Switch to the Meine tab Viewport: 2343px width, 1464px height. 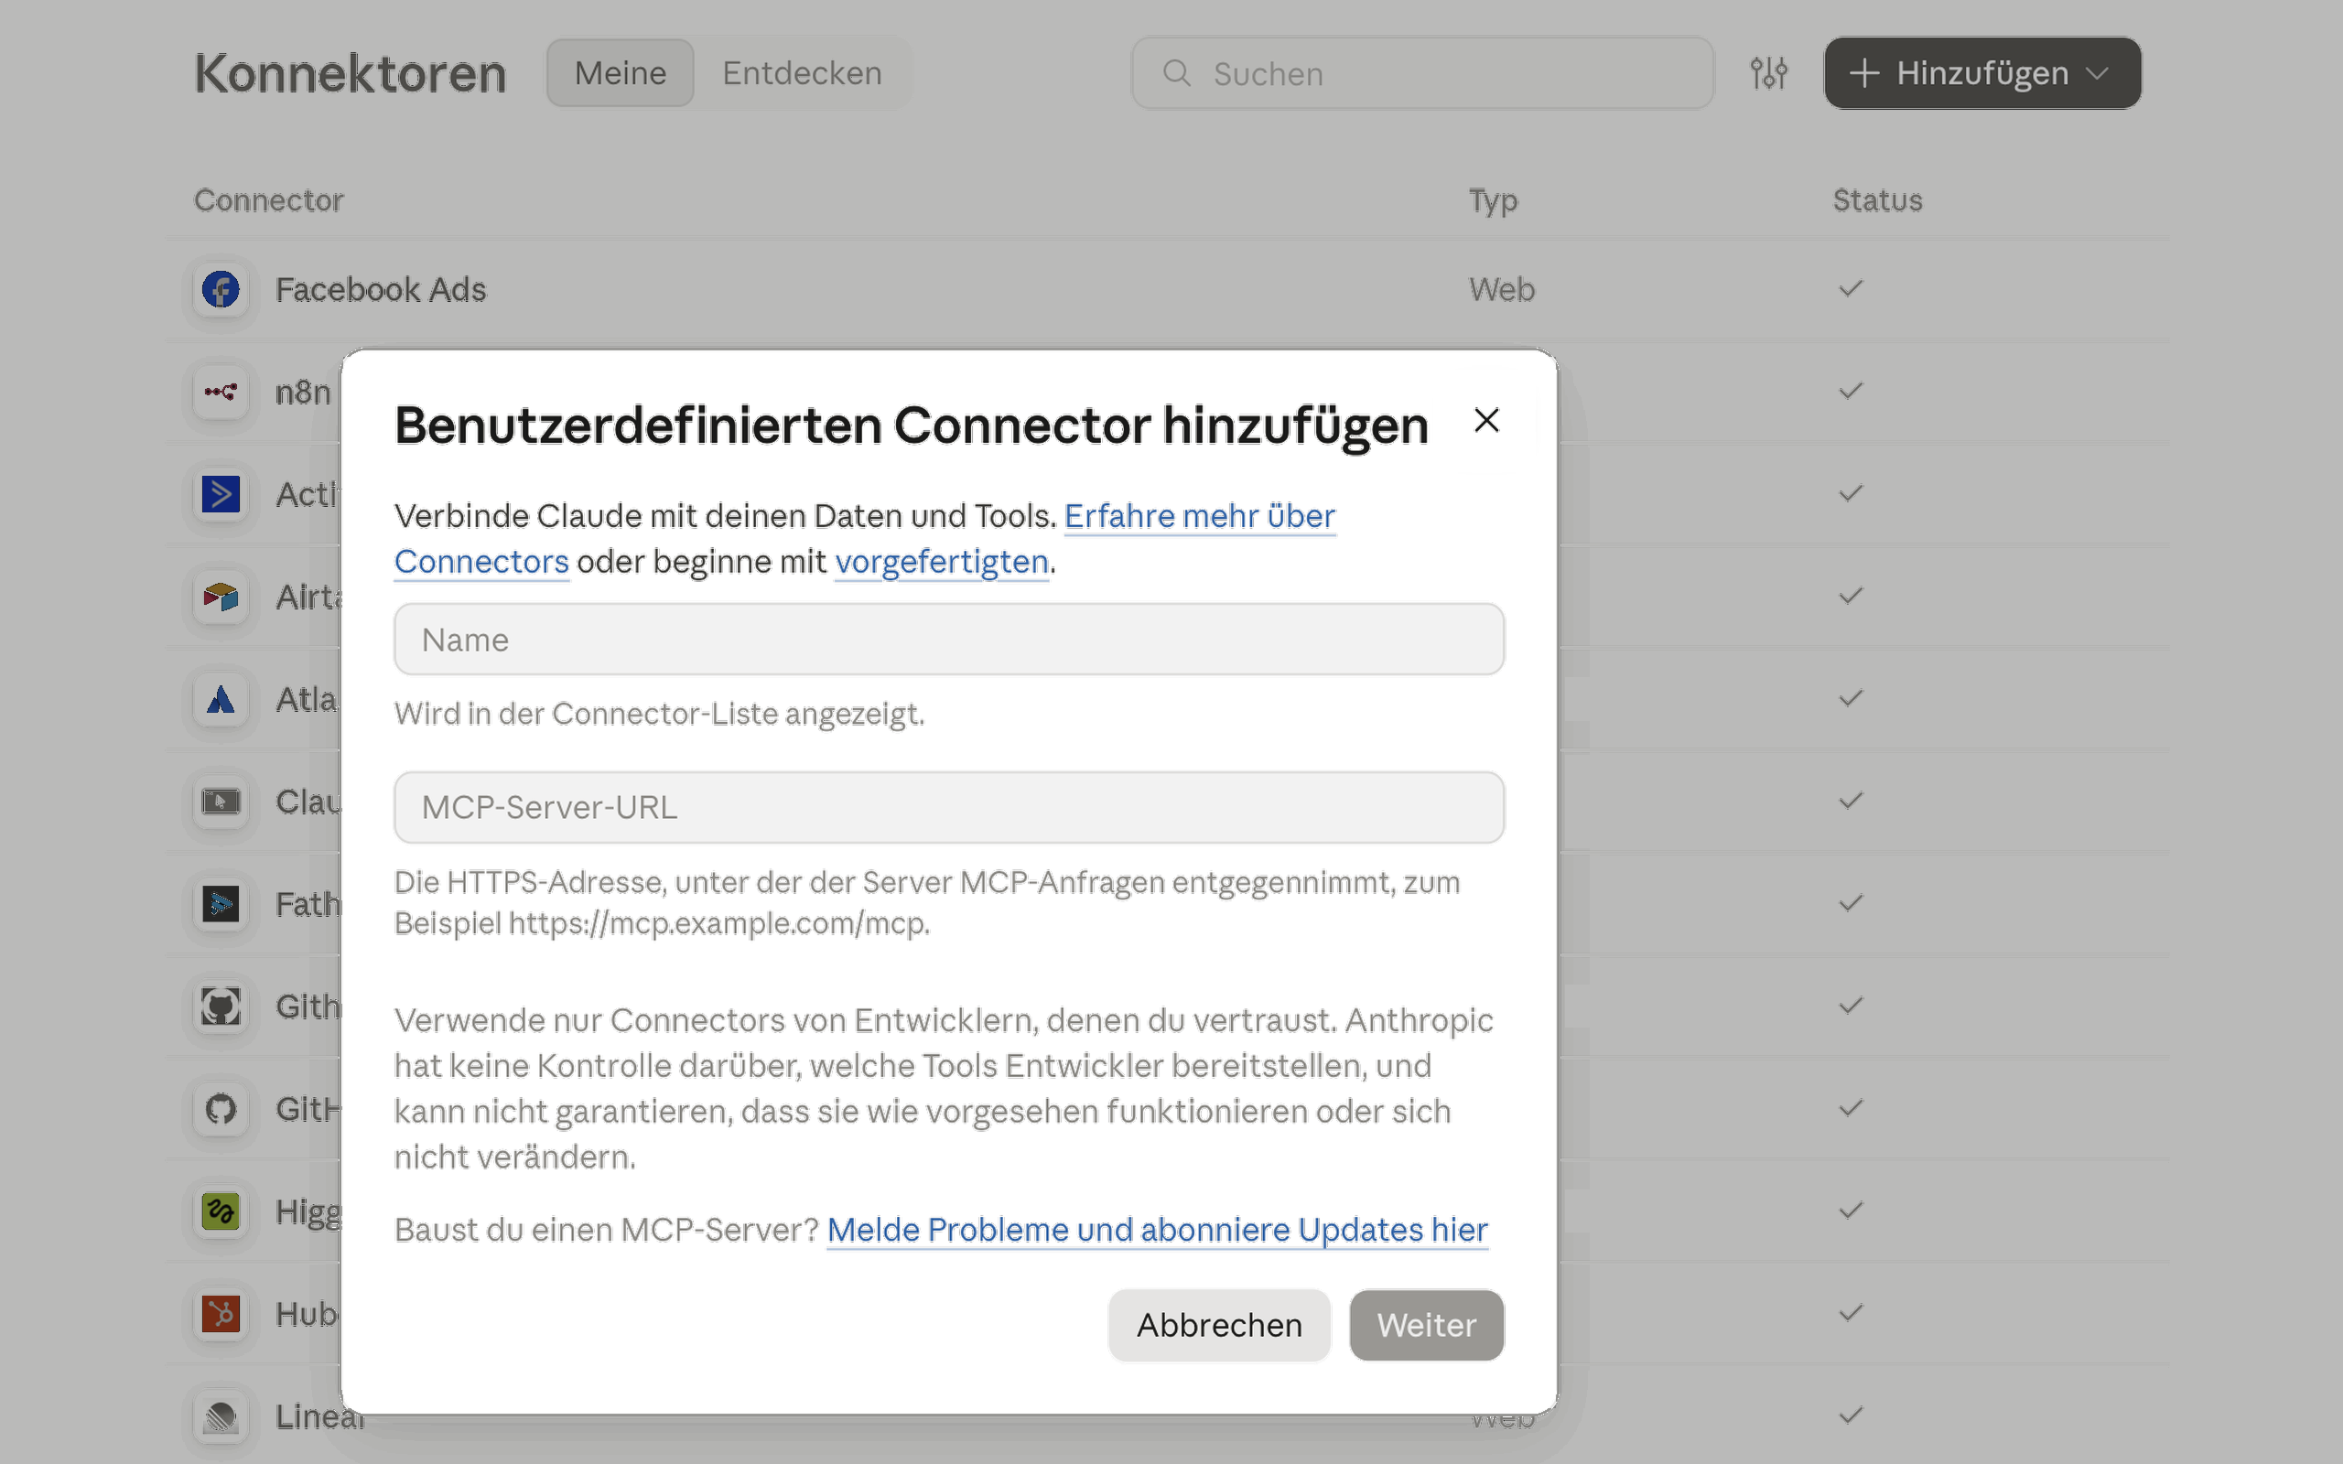tap(621, 73)
